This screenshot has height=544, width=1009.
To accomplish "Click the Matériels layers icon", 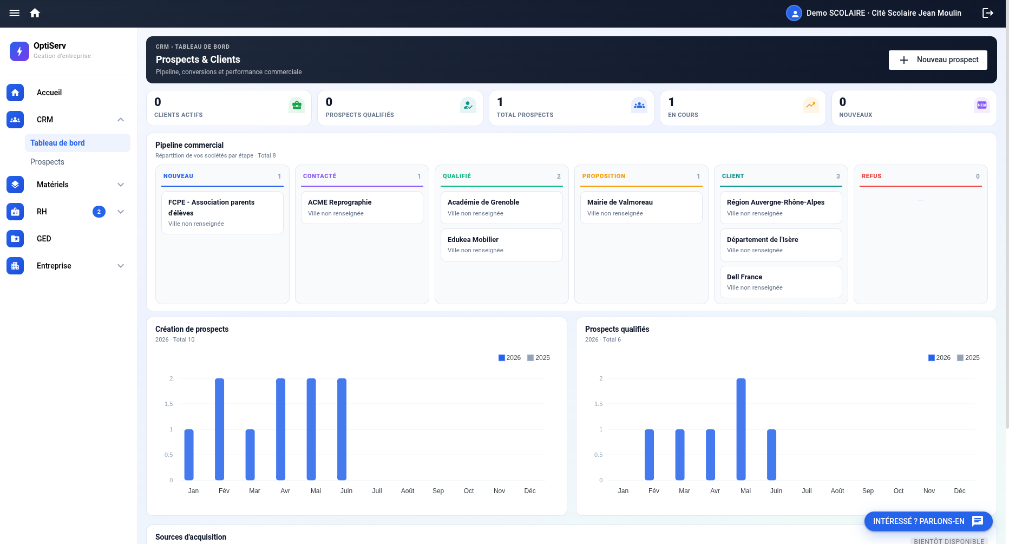I will pos(15,185).
